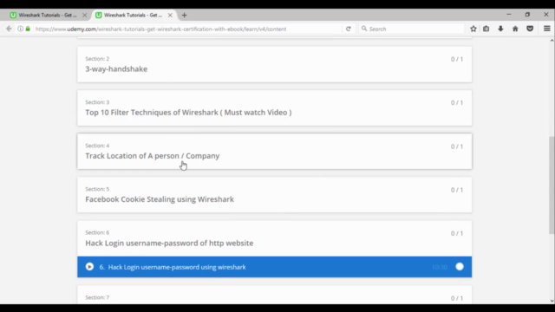
Task: Click the 'Section: 2' label
Action: [x=97, y=59]
